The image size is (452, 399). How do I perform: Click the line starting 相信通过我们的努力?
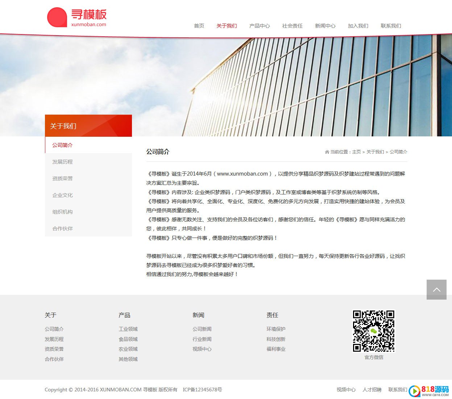pyautogui.click(x=192, y=274)
